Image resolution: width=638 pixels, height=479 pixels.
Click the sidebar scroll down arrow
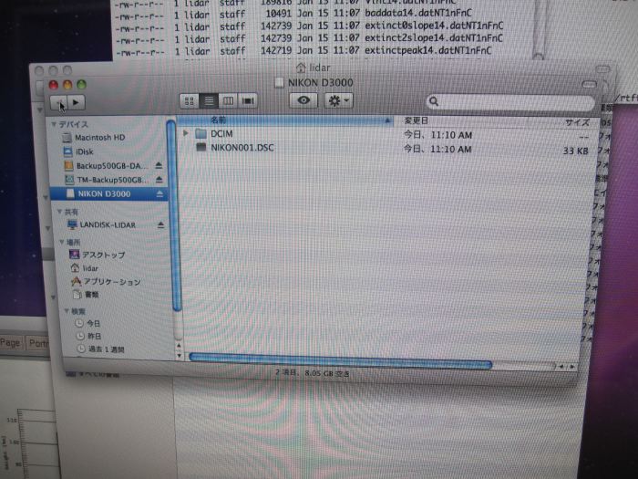[x=179, y=356]
